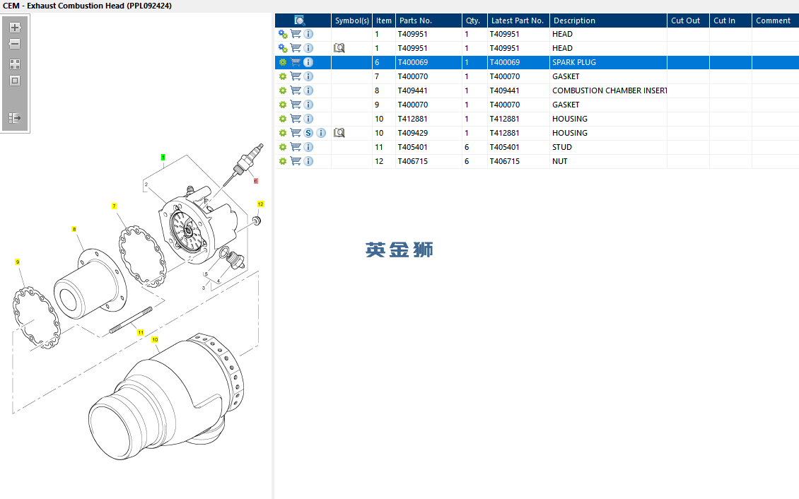Select the HOUSING T412881 row

(569, 119)
